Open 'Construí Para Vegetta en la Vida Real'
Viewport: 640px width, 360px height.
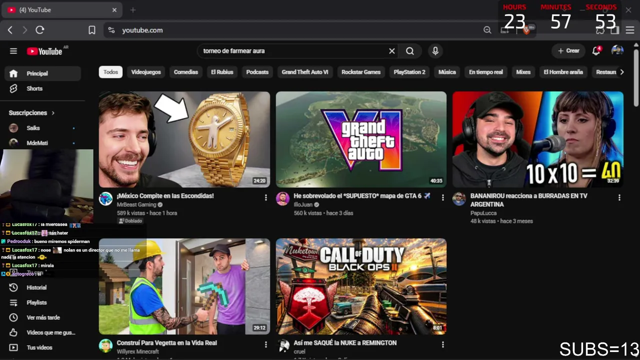(x=166, y=343)
